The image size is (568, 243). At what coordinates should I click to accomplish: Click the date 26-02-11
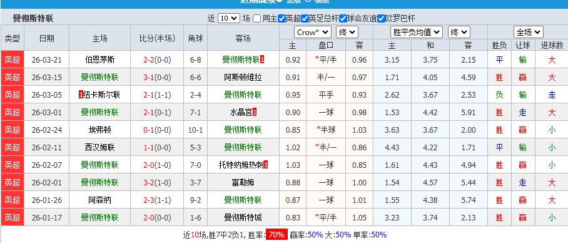pyautogui.click(x=46, y=147)
